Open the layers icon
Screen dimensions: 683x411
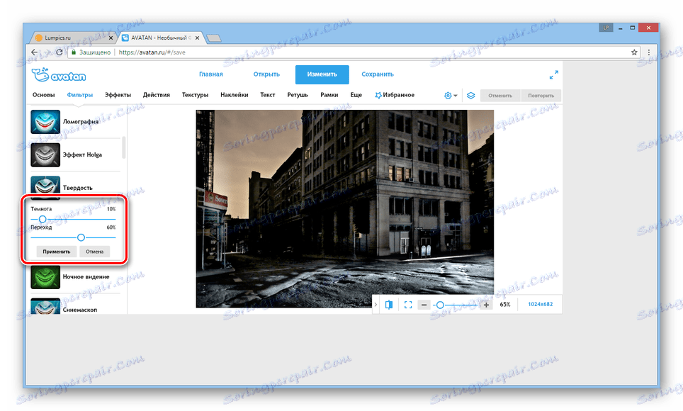pyautogui.click(x=471, y=96)
